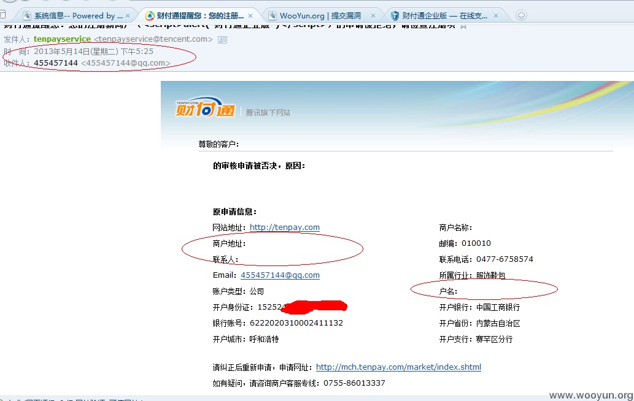Close the 财付通企业版 tab
This screenshot has width=634, height=401.
pyautogui.click(x=496, y=16)
